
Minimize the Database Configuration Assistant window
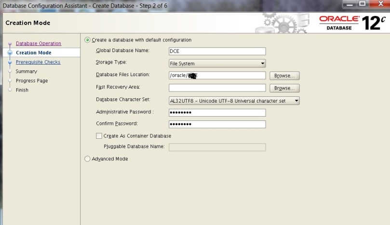(351, 4)
